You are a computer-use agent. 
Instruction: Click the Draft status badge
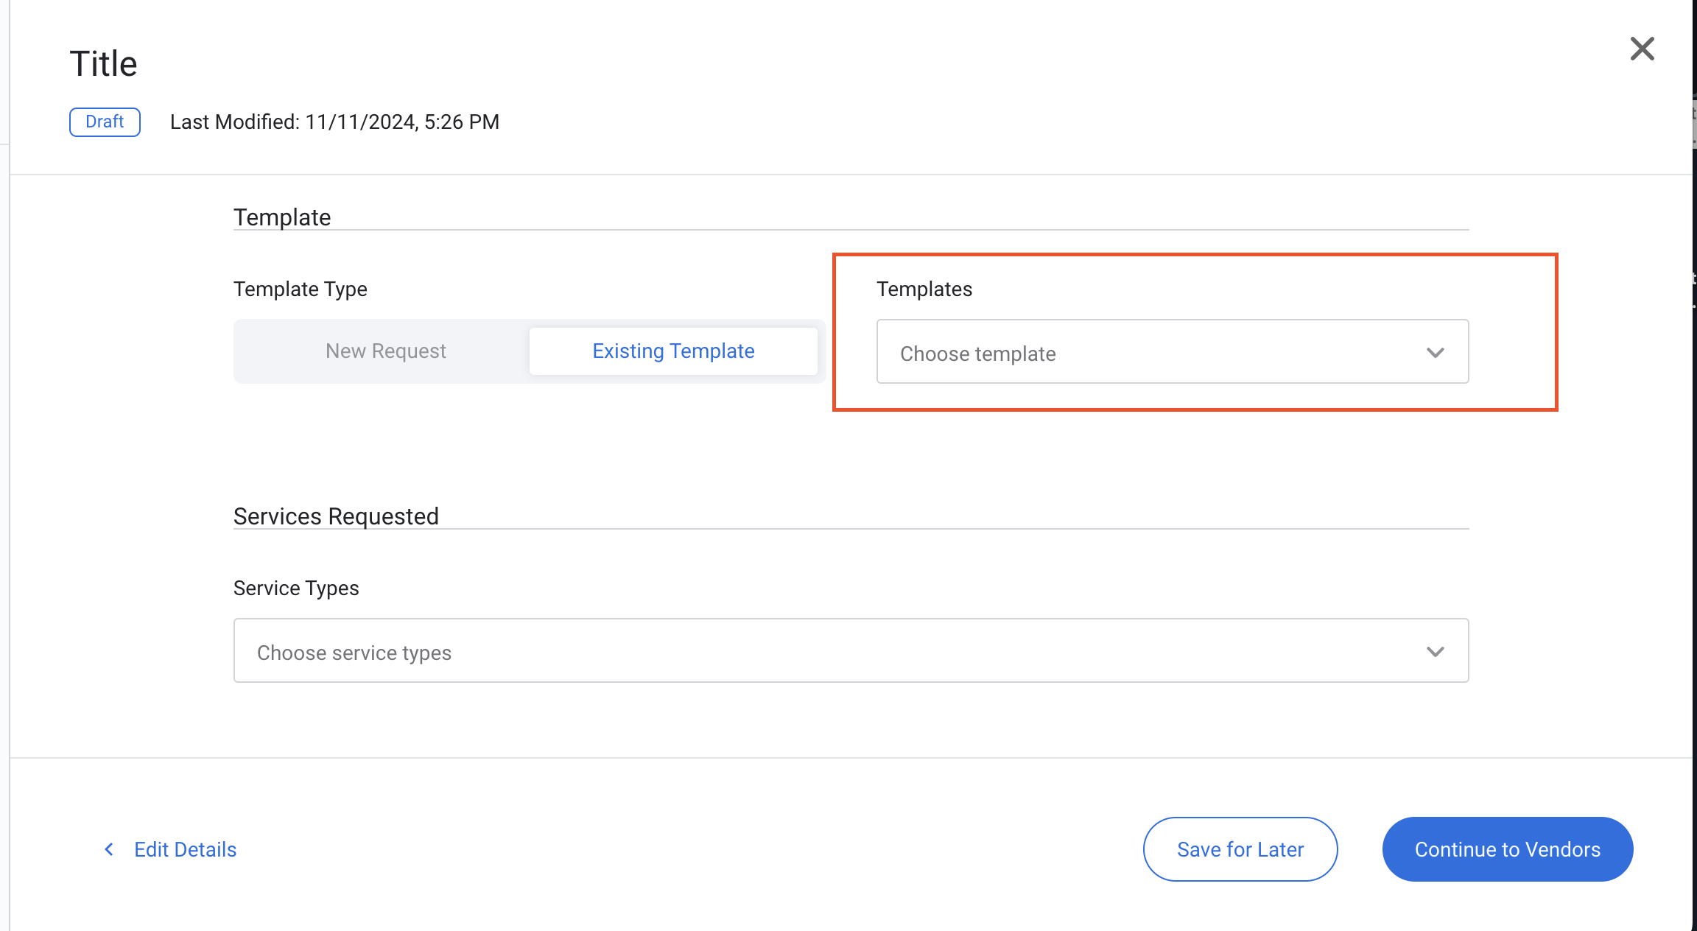tap(105, 122)
